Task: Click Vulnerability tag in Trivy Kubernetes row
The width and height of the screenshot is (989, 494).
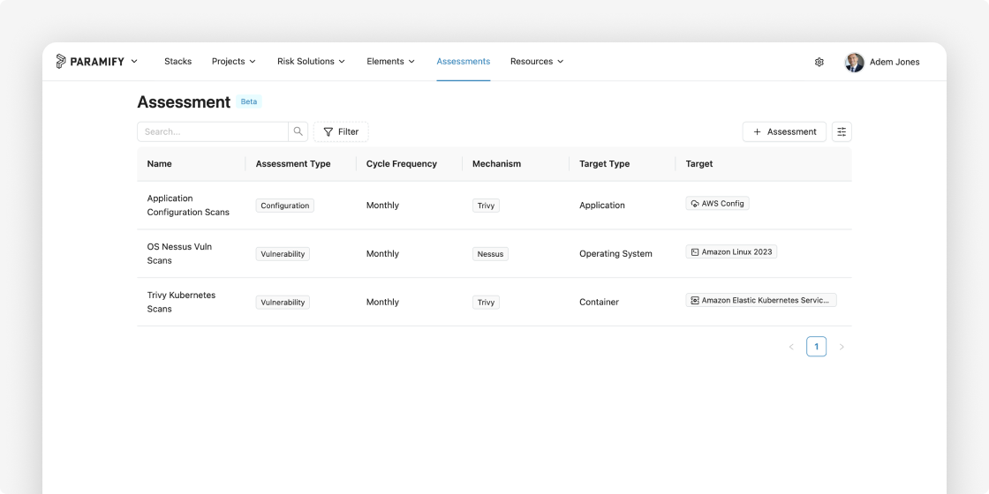Action: tap(283, 303)
